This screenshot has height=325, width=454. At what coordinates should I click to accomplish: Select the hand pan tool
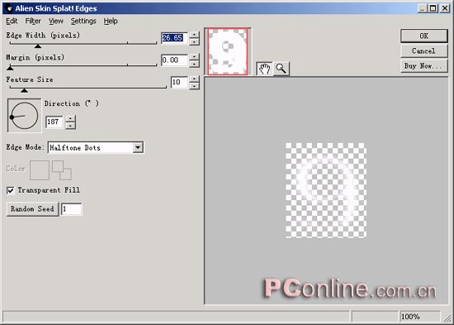point(264,69)
